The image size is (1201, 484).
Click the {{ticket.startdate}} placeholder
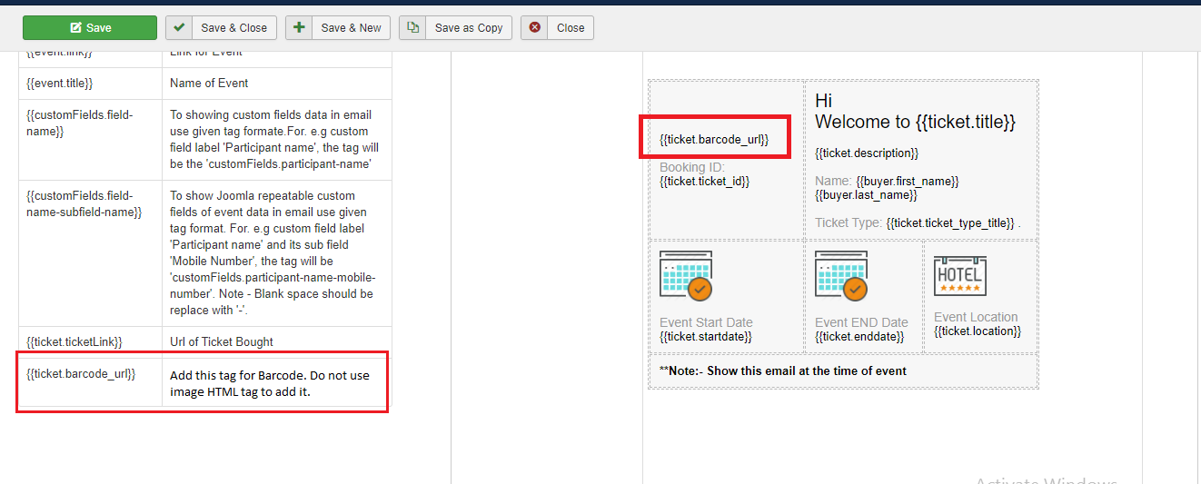coord(705,337)
